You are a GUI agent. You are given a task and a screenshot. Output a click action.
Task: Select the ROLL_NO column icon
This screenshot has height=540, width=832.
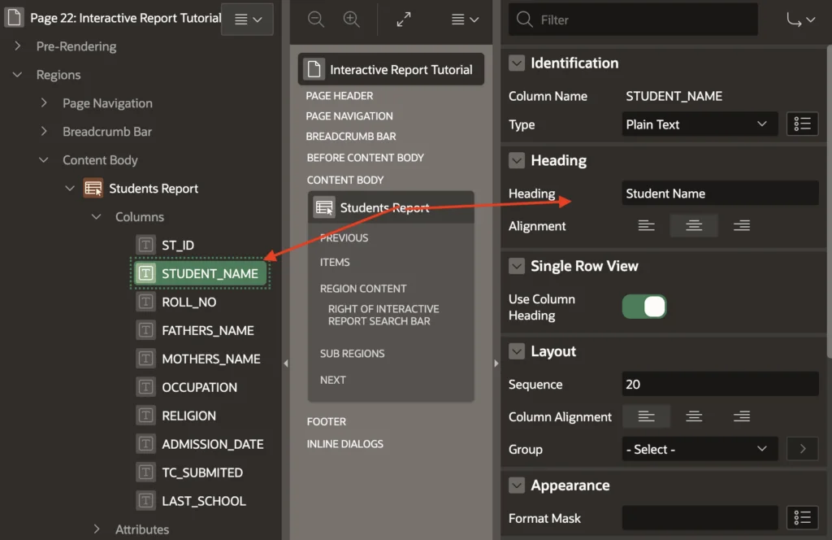tap(146, 302)
